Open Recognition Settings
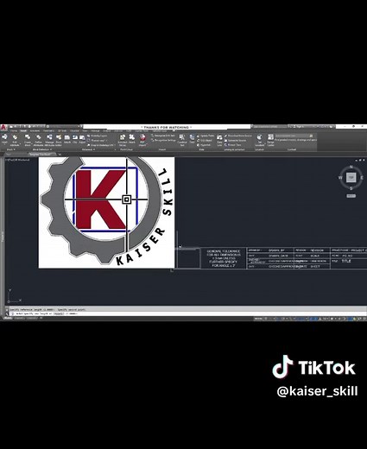The image size is (367, 449). pyautogui.click(x=163, y=140)
